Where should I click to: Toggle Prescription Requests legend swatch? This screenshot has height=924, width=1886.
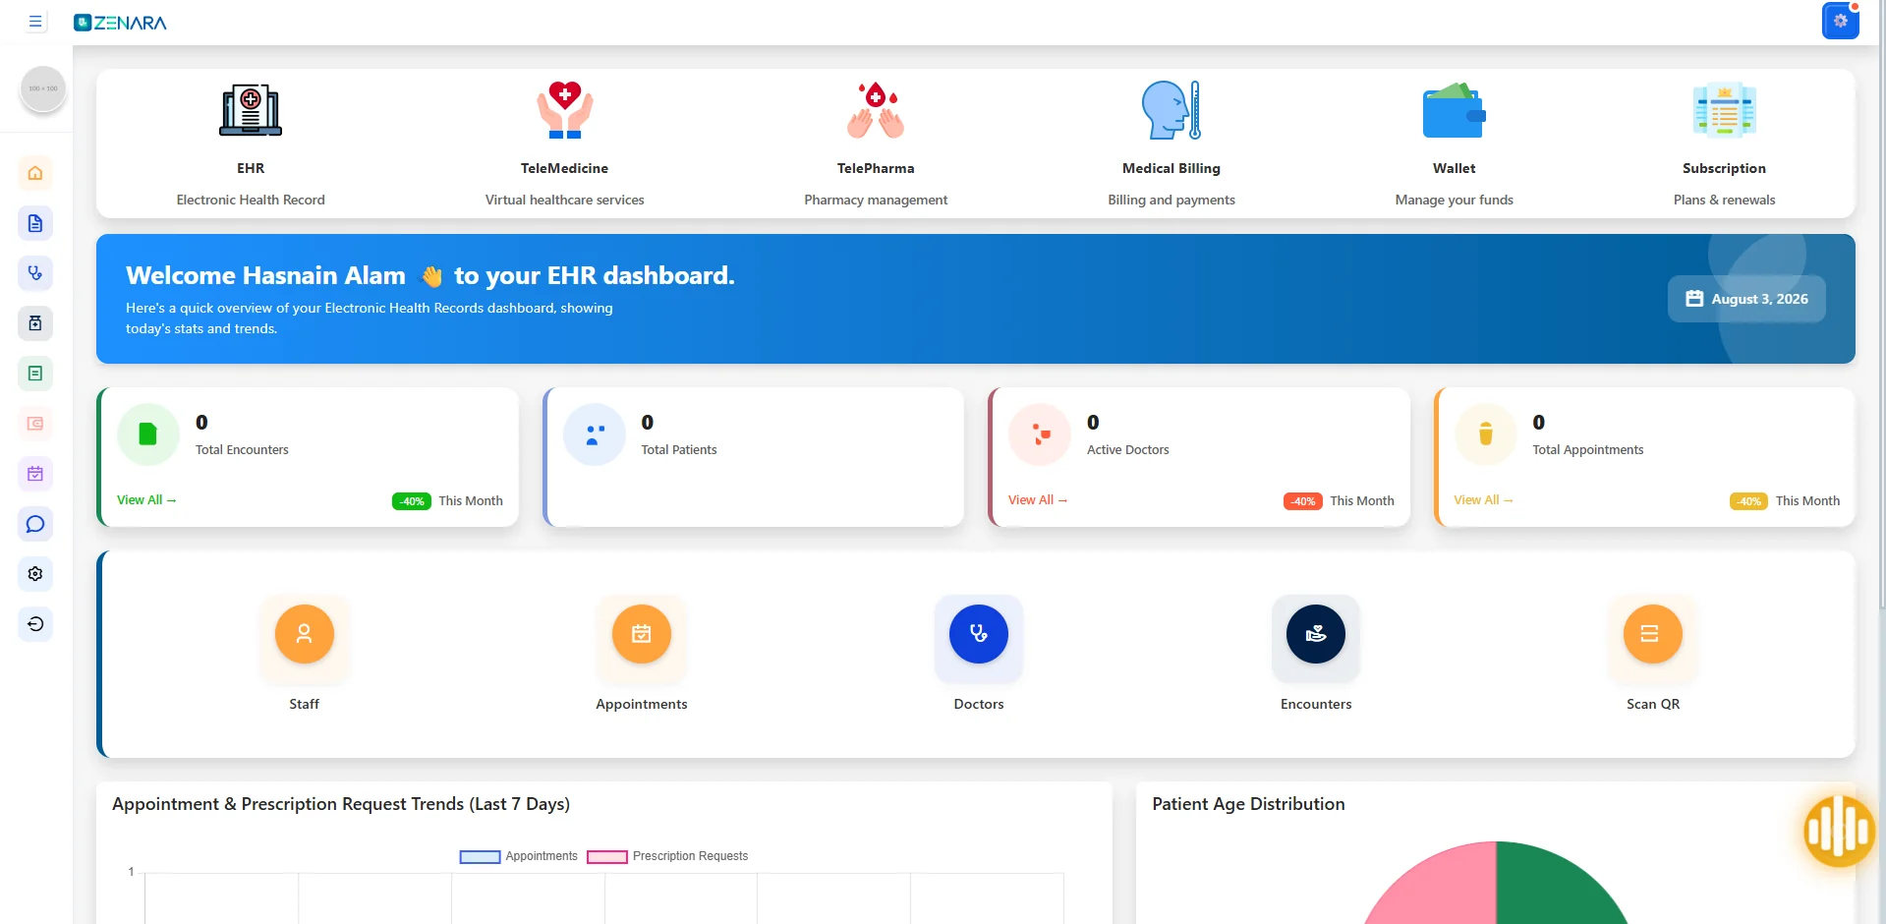click(x=607, y=856)
